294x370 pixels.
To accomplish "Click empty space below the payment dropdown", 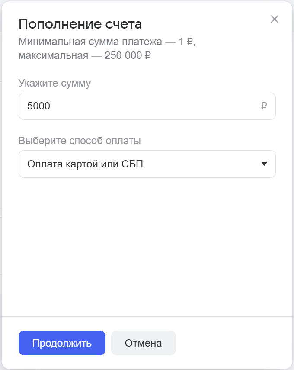I will point(147,242).
